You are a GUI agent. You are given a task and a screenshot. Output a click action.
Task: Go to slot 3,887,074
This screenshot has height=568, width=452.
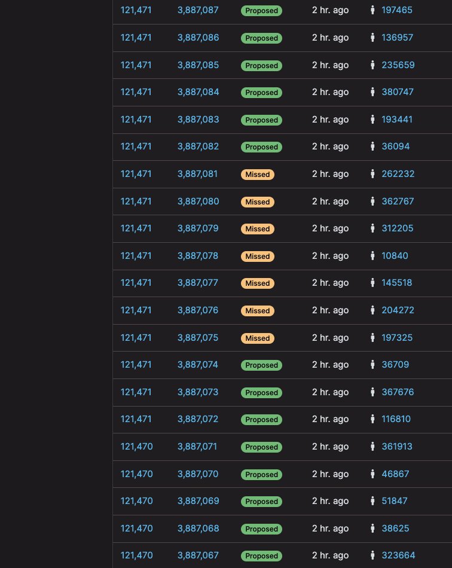(x=198, y=365)
